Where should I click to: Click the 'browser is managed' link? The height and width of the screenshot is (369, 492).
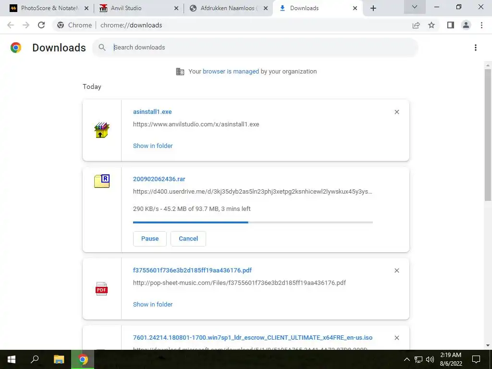pyautogui.click(x=231, y=72)
